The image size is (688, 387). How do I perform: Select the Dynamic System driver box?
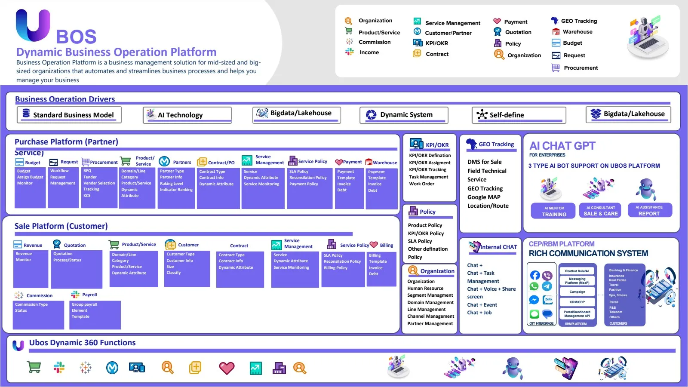click(x=404, y=115)
